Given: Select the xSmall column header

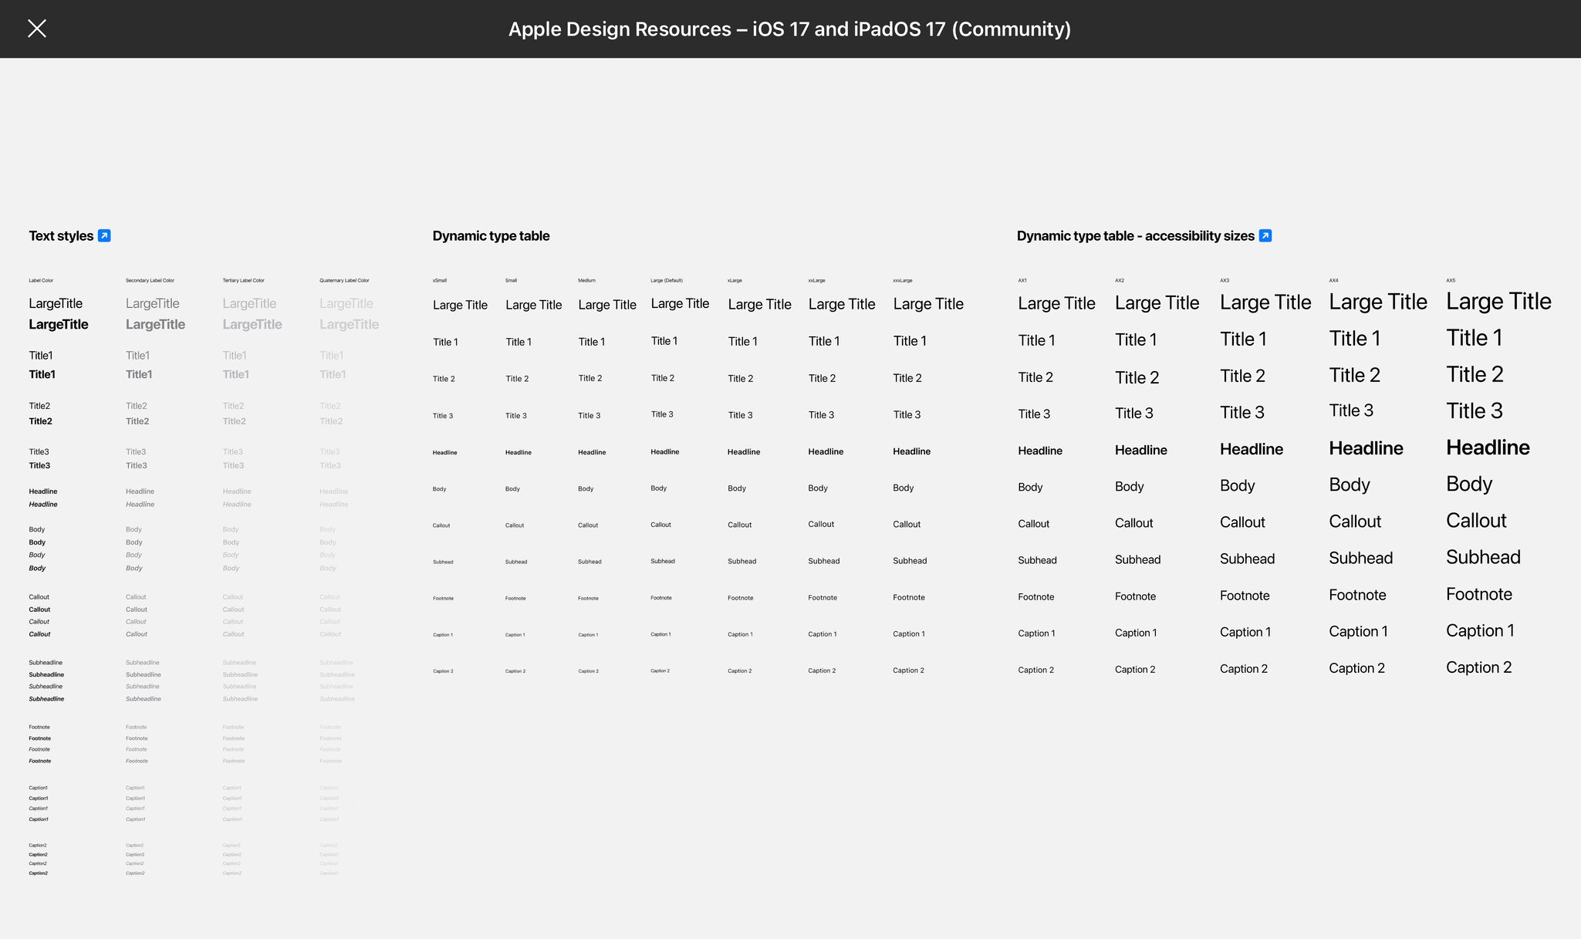Looking at the screenshot, I should pos(440,281).
